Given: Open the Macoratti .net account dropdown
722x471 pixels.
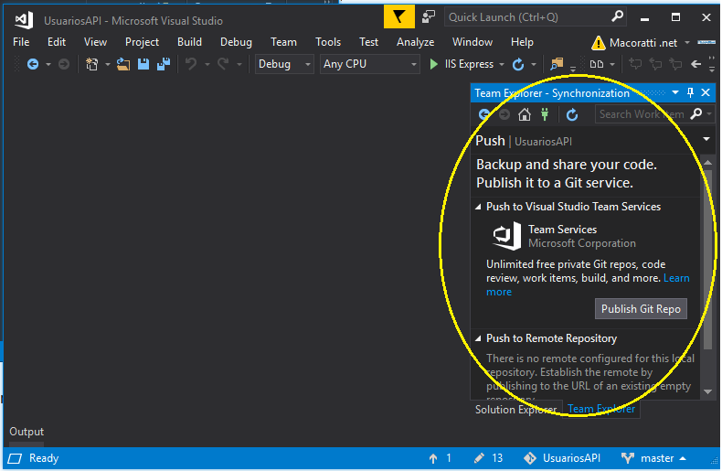Looking at the screenshot, I should [x=687, y=42].
